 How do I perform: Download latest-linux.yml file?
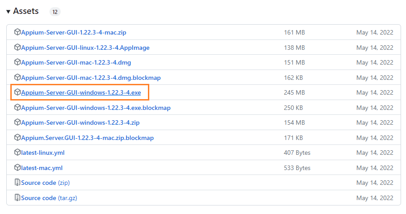(43, 153)
